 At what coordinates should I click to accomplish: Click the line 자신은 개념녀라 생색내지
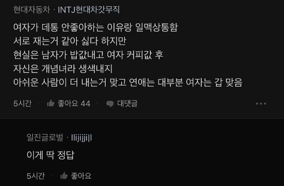63,68
